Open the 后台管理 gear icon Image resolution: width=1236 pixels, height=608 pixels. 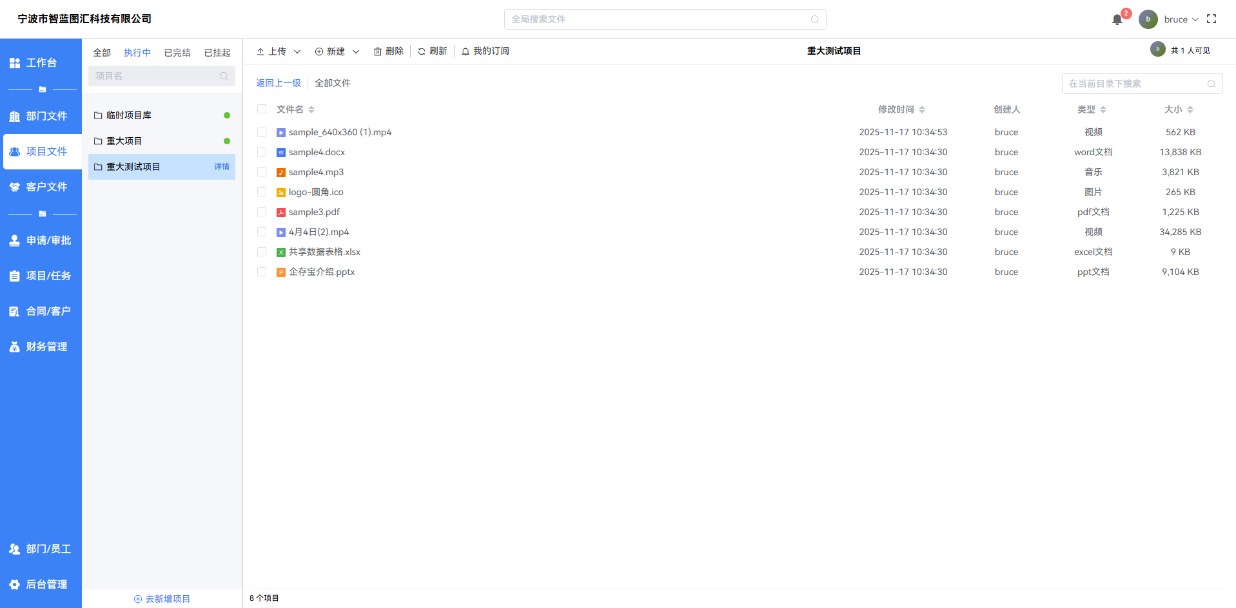(15, 584)
